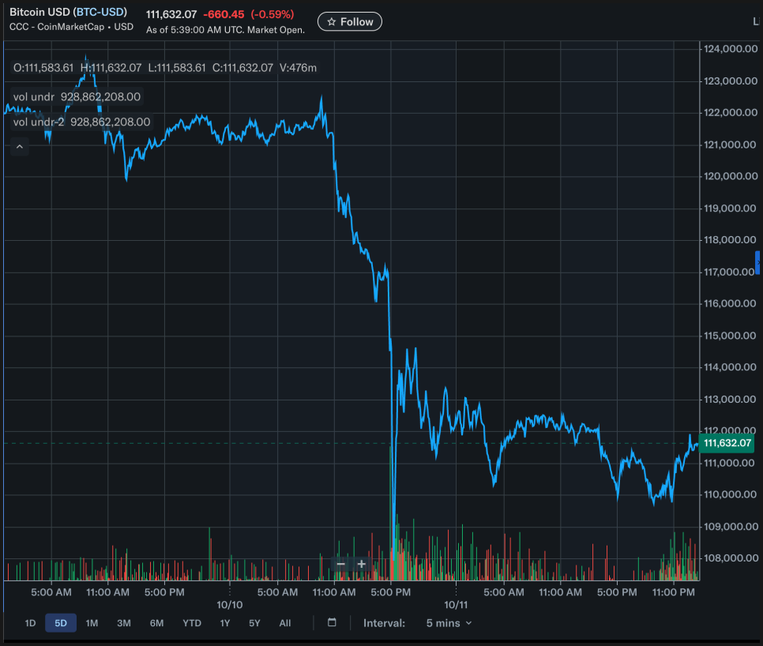The height and width of the screenshot is (646, 763).
Task: Select the 1D time range
Action: click(x=30, y=623)
